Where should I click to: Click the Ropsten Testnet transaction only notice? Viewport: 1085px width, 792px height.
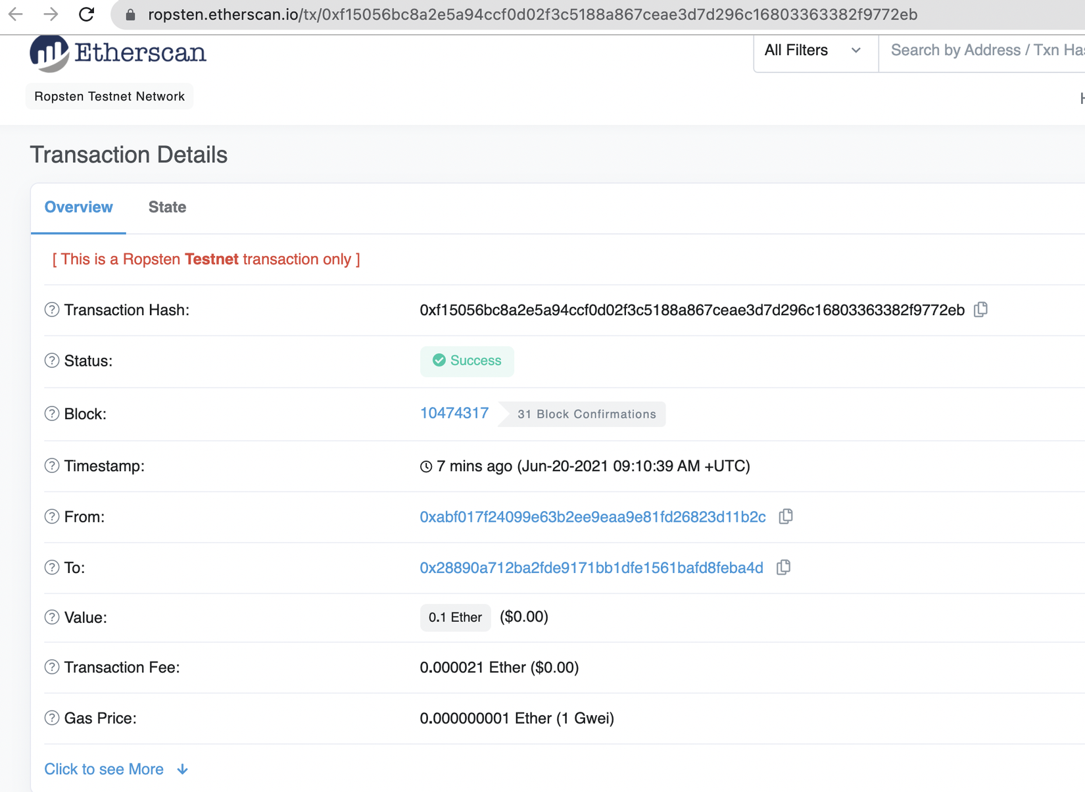(206, 259)
